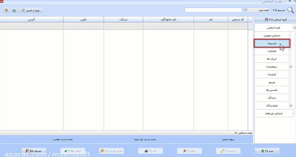Image resolution: width=296 pixels, height=157 pixels.
Task: Sort by کد شخص column header
Action: click(238, 19)
